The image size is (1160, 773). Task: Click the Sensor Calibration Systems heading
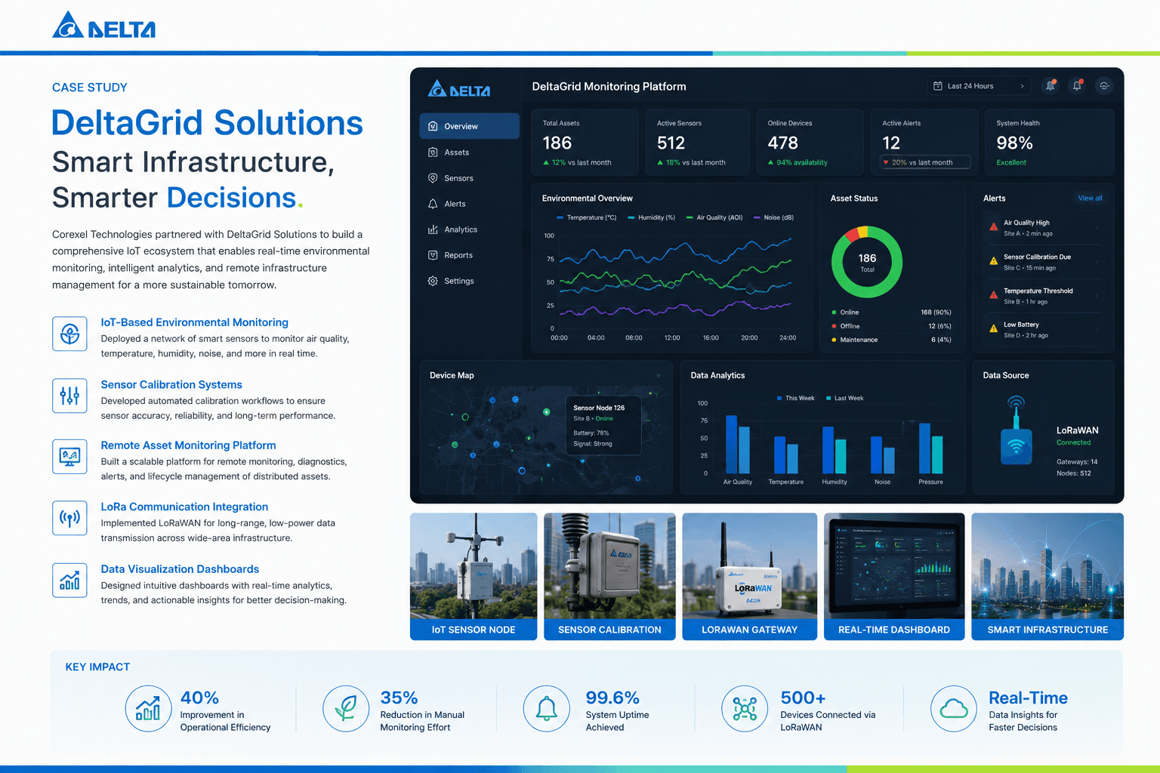(172, 385)
